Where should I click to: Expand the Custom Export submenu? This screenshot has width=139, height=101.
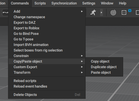point(47,67)
